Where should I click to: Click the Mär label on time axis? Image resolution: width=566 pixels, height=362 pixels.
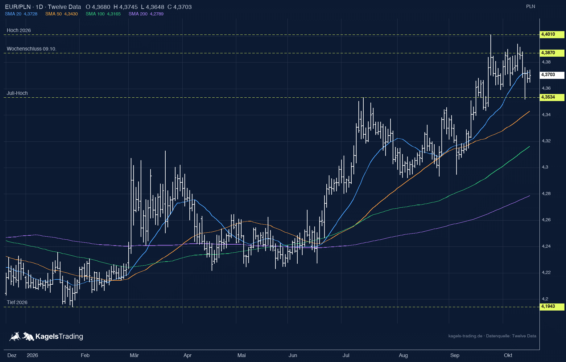tap(134, 355)
